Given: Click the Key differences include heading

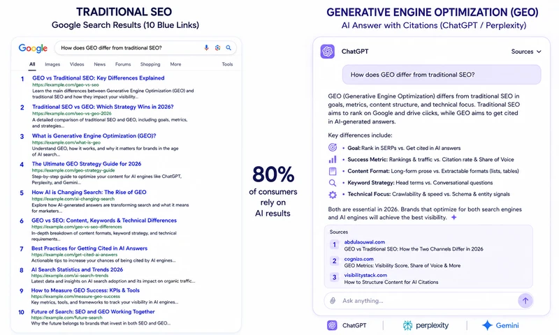Looking at the screenshot, I should click(360, 135).
